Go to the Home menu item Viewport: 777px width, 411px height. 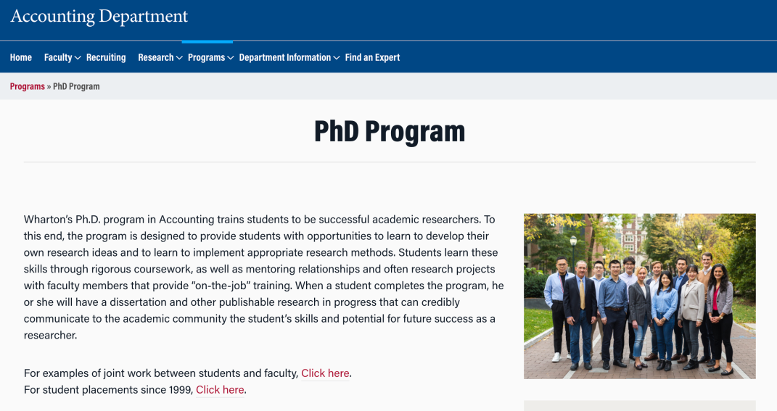[21, 57]
